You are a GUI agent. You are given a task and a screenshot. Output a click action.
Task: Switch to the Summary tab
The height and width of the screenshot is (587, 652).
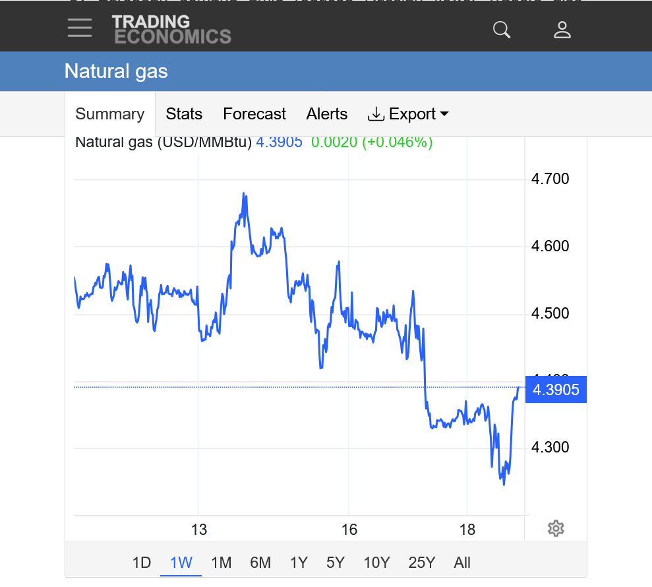coord(110,114)
